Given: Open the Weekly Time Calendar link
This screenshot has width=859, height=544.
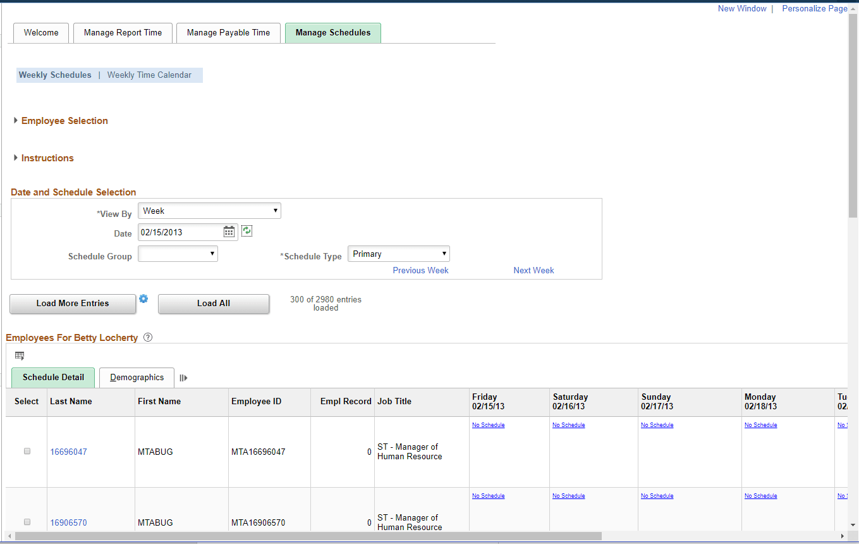Looking at the screenshot, I should pyautogui.click(x=149, y=75).
